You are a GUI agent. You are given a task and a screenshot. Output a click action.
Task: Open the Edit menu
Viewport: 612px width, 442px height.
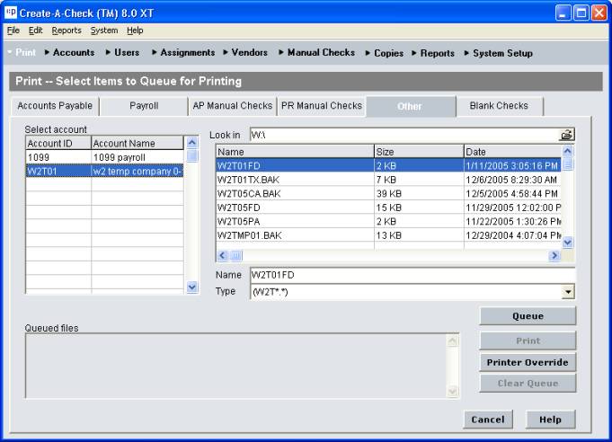(x=36, y=31)
